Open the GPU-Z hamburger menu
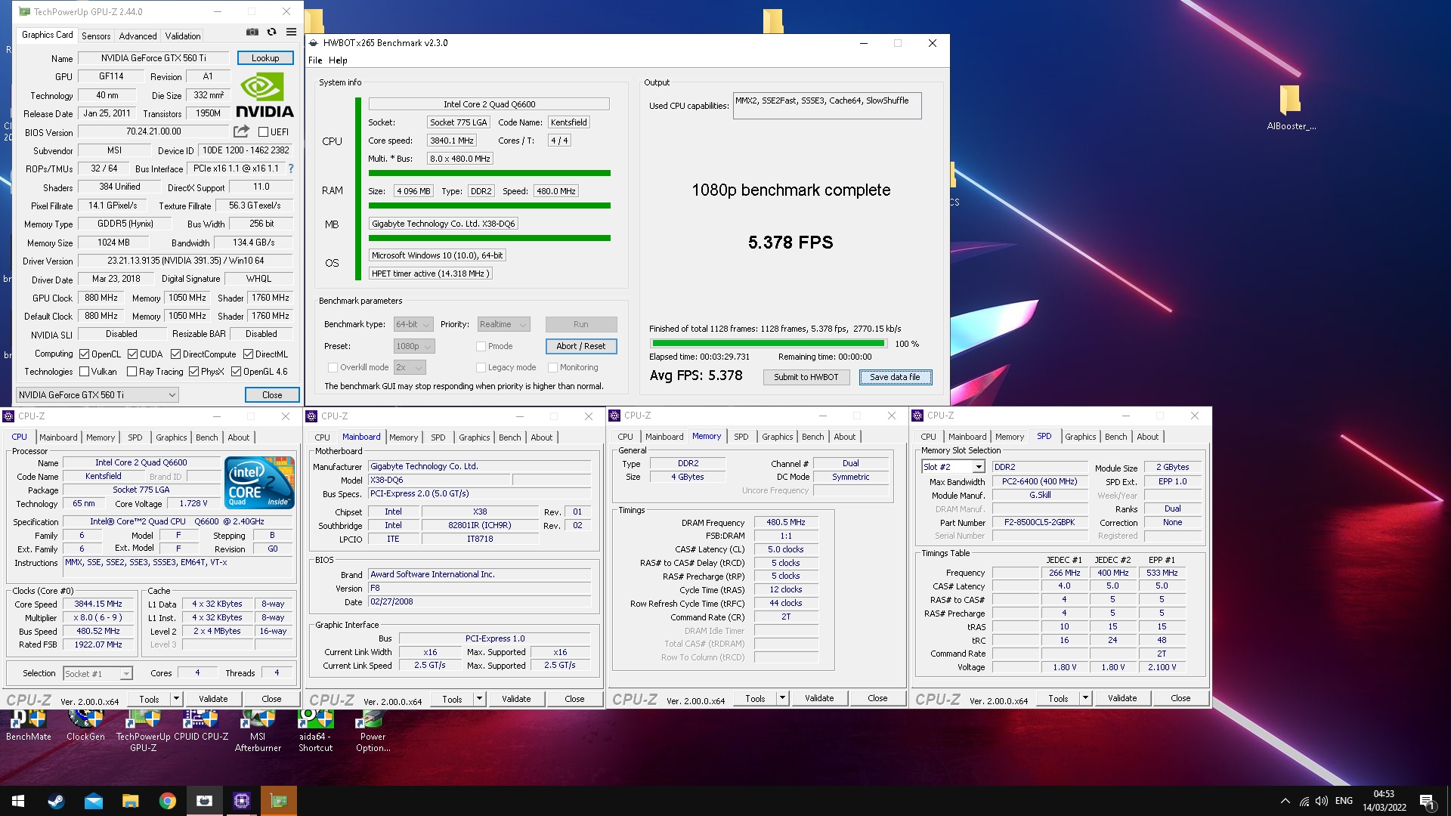This screenshot has width=1451, height=816. click(x=291, y=32)
